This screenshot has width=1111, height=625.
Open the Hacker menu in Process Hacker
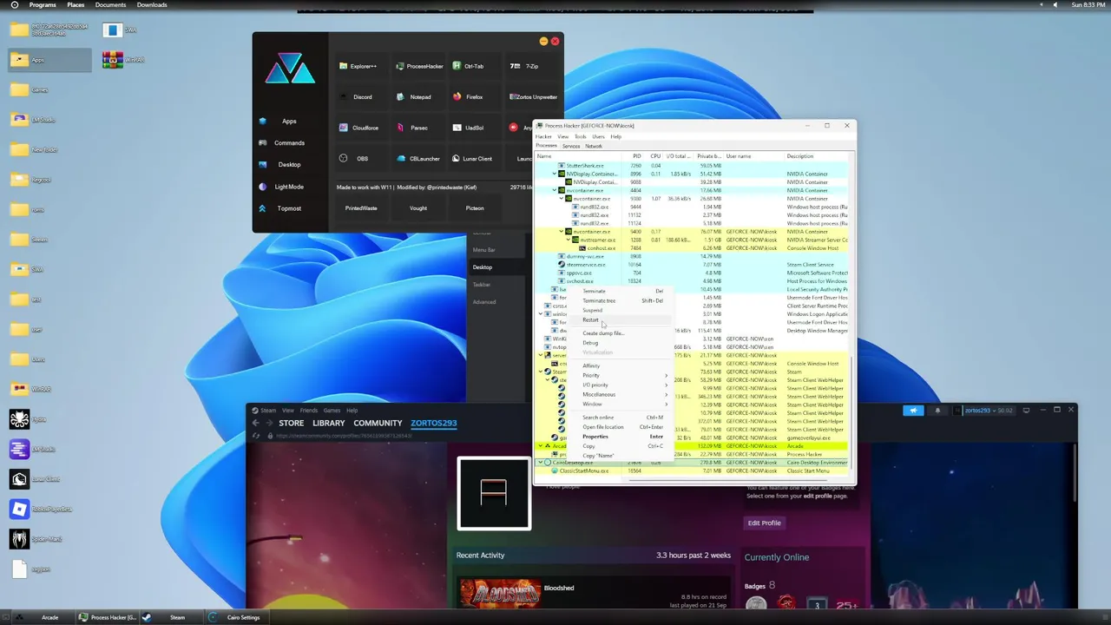pos(543,136)
